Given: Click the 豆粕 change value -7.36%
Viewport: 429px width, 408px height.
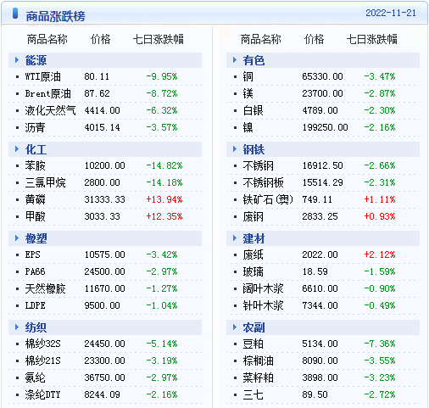Looking at the screenshot, I should tap(380, 344).
